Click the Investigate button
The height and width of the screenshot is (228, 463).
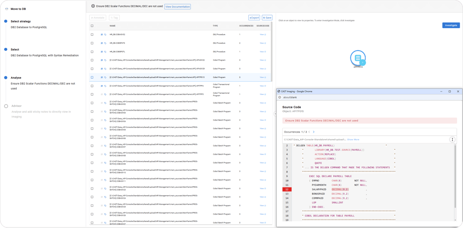click(x=450, y=25)
